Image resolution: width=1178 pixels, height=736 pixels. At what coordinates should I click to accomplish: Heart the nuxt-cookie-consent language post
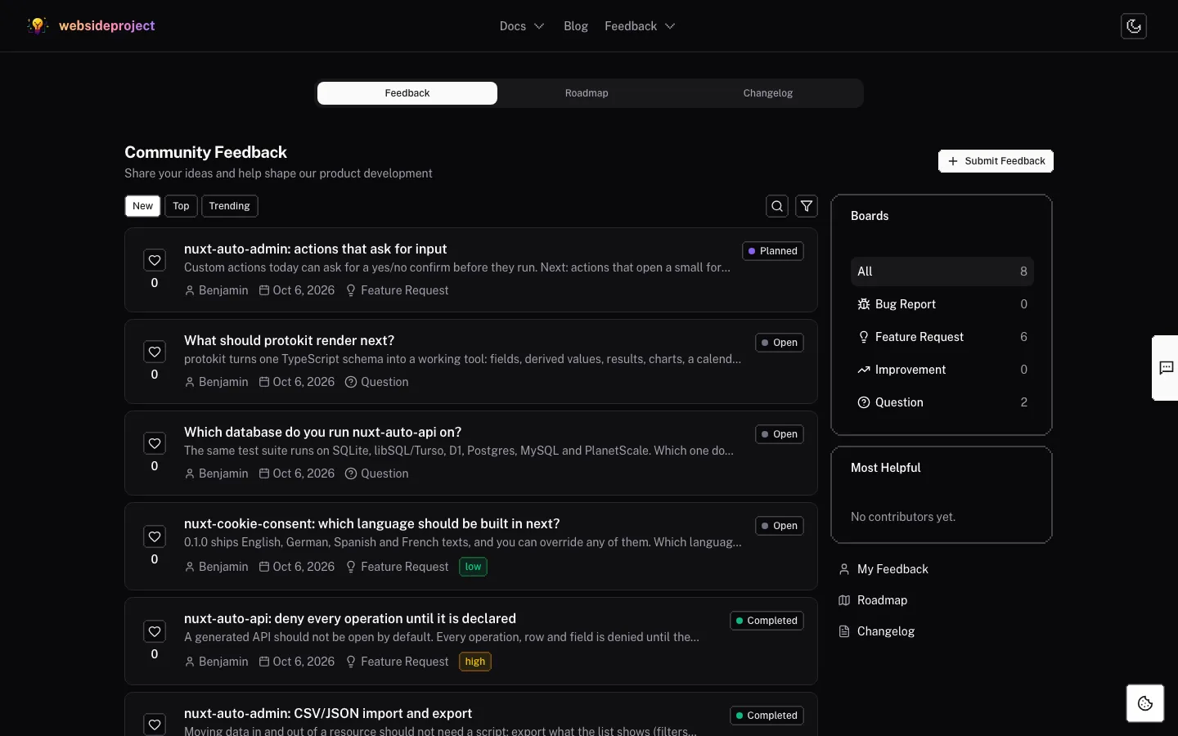pos(155,536)
